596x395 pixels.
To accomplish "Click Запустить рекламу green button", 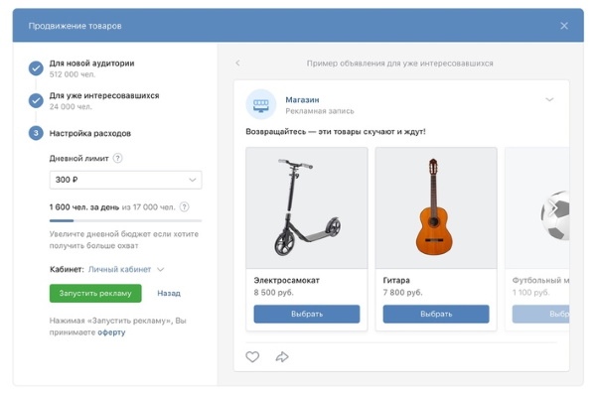I will (95, 293).
